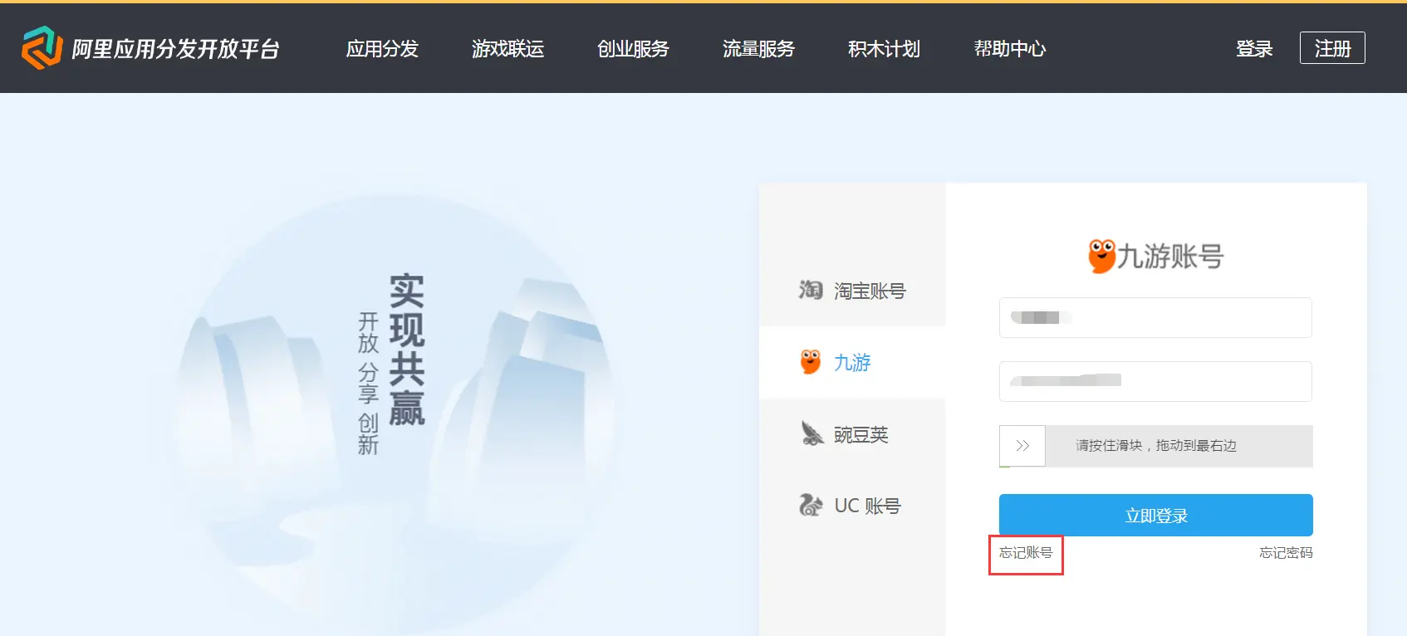This screenshot has height=636, width=1407.
Task: Open the 创业服务 menu
Action: click(x=633, y=49)
